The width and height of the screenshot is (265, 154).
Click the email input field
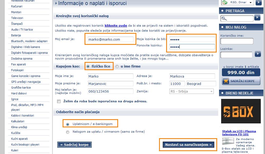(x=110, y=39)
